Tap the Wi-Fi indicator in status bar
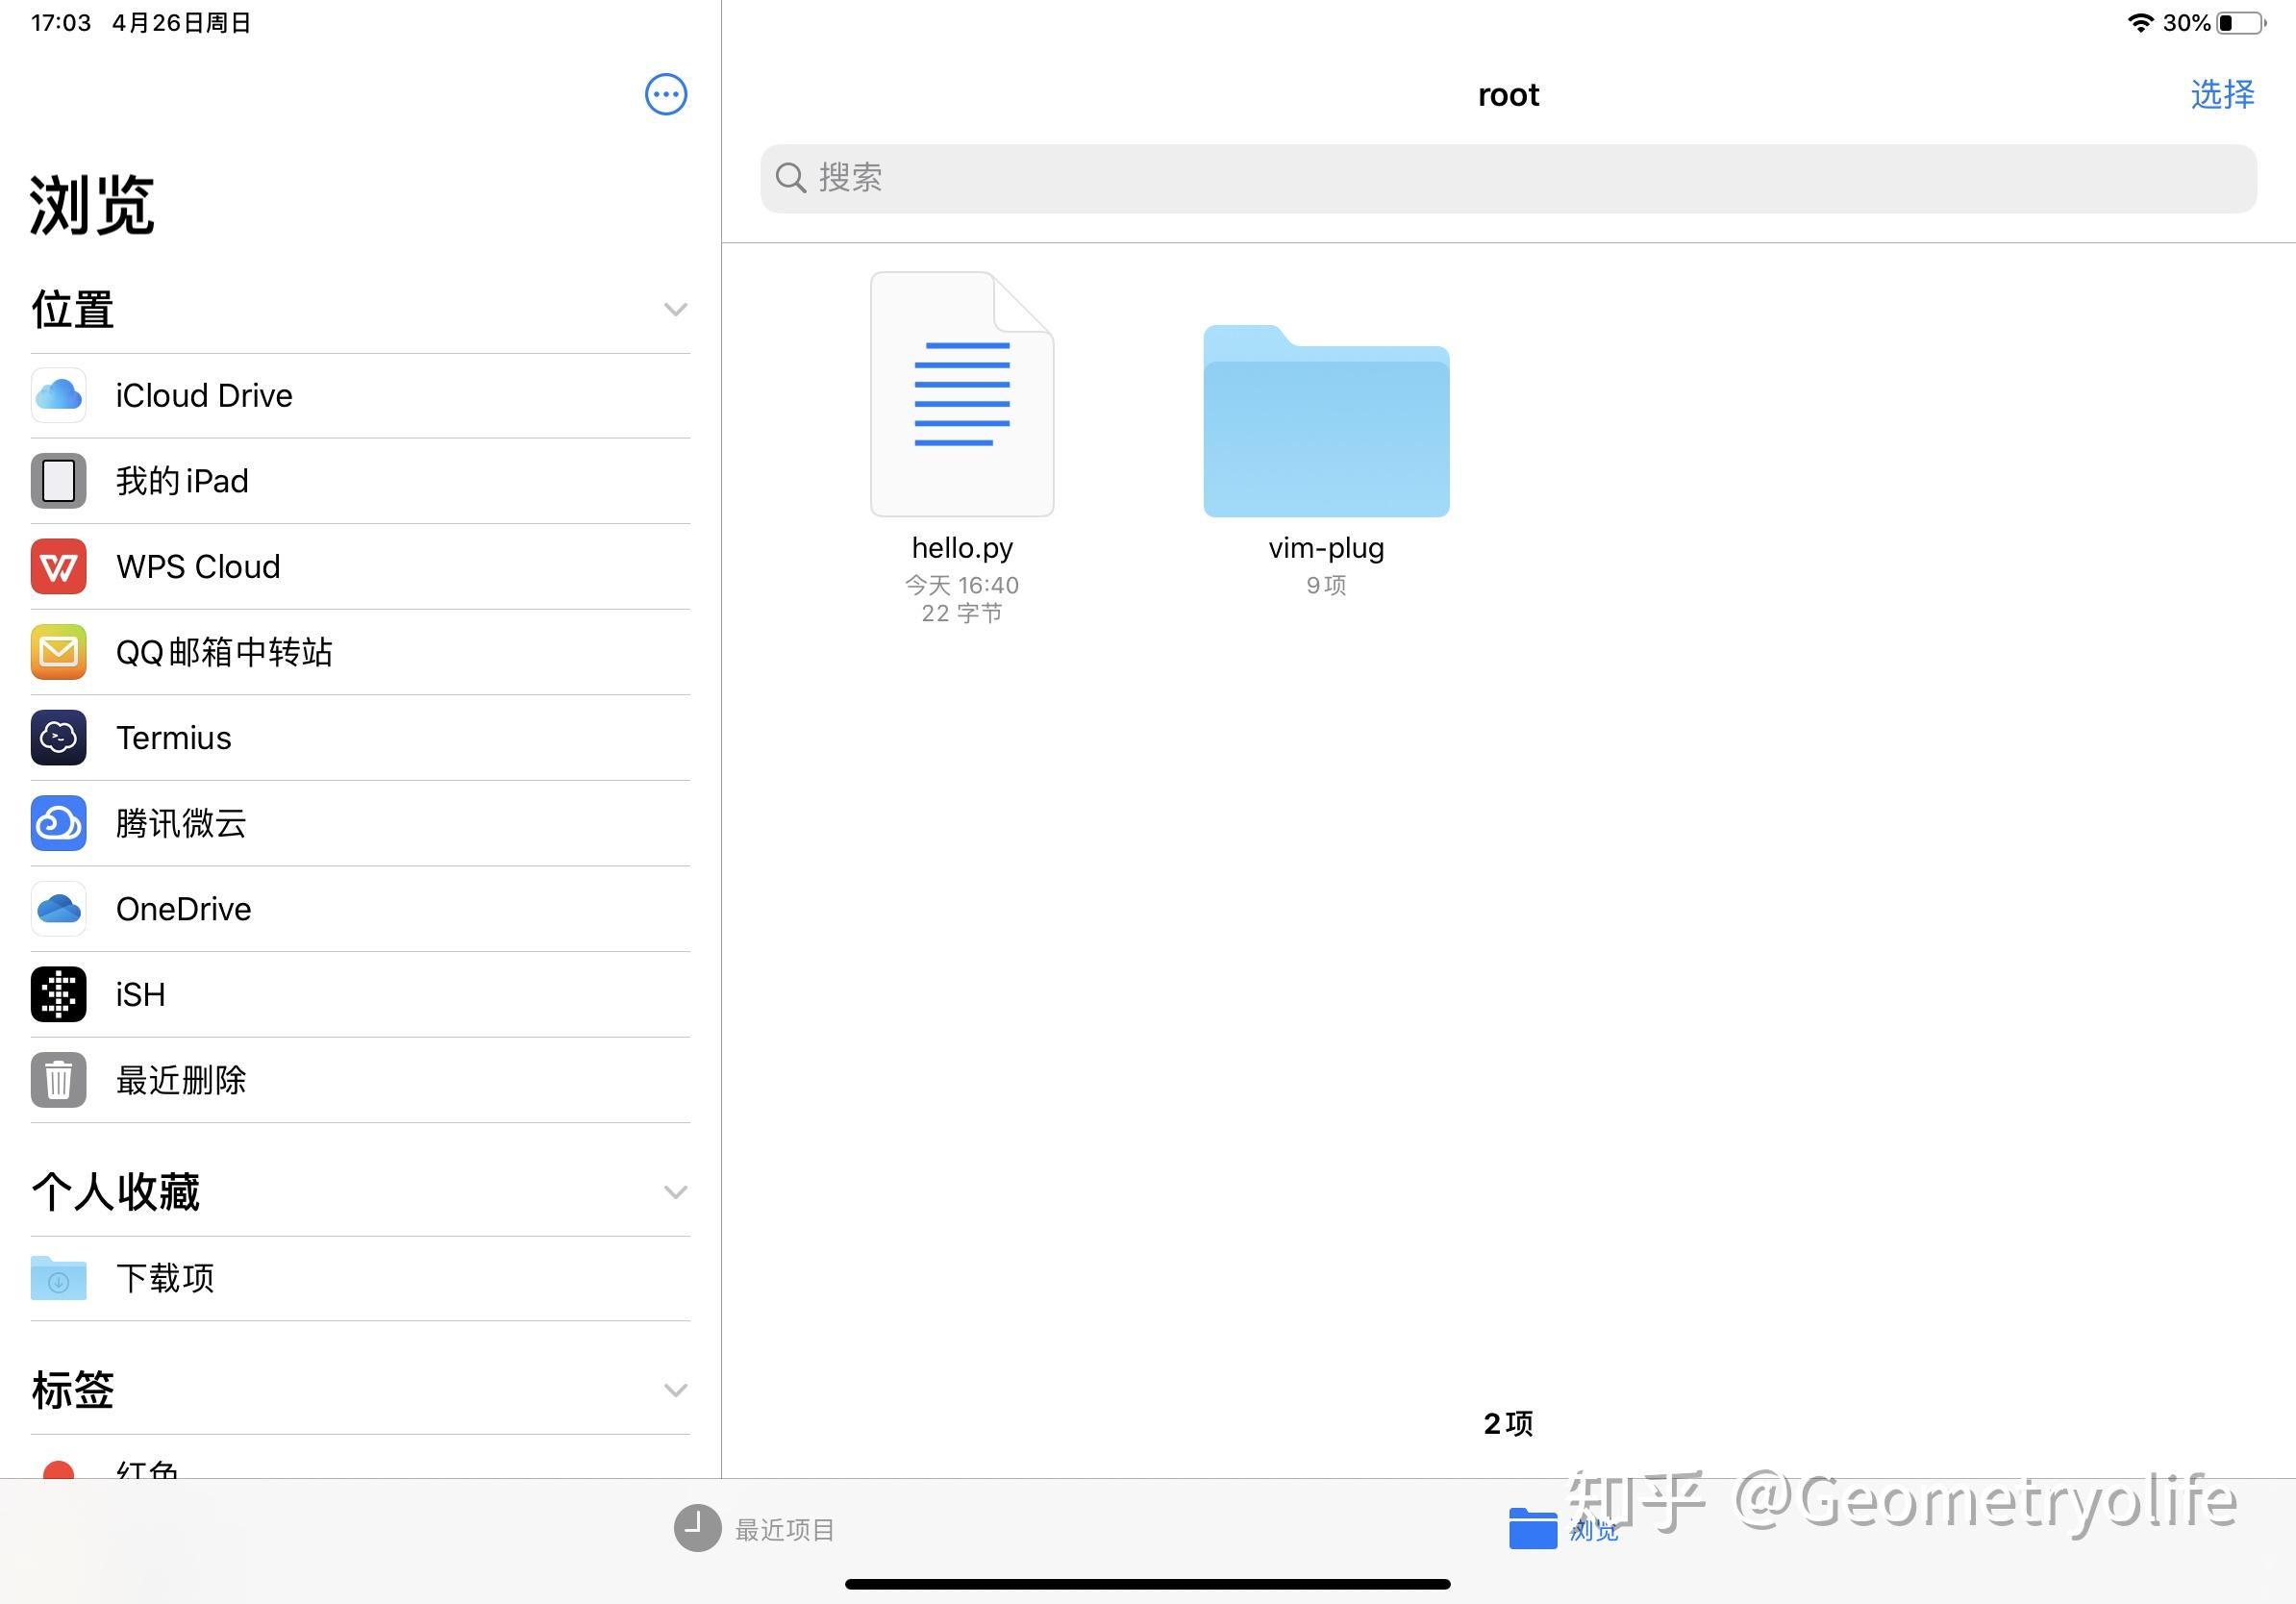The height and width of the screenshot is (1604, 2296). pos(2140,23)
